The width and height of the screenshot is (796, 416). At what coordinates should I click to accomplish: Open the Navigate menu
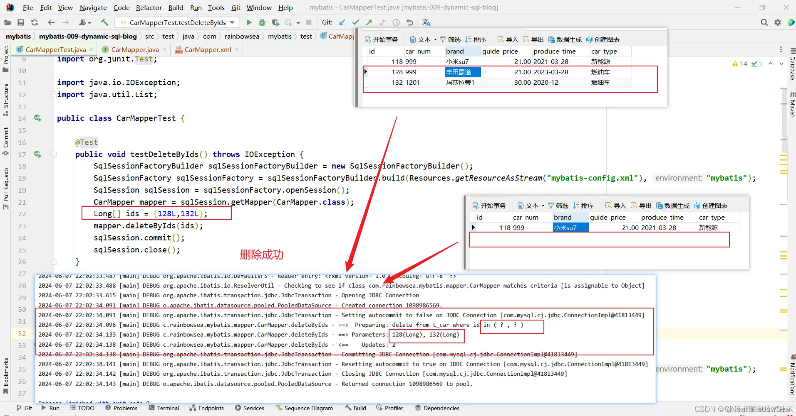(x=93, y=7)
